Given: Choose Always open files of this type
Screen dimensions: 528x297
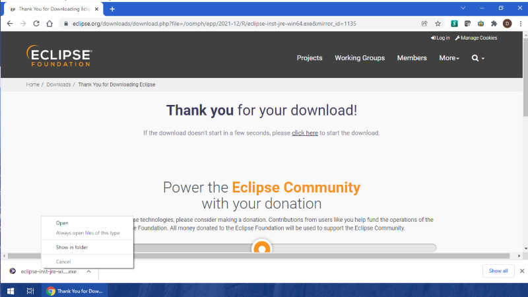Looking at the screenshot, I should [x=87, y=233].
